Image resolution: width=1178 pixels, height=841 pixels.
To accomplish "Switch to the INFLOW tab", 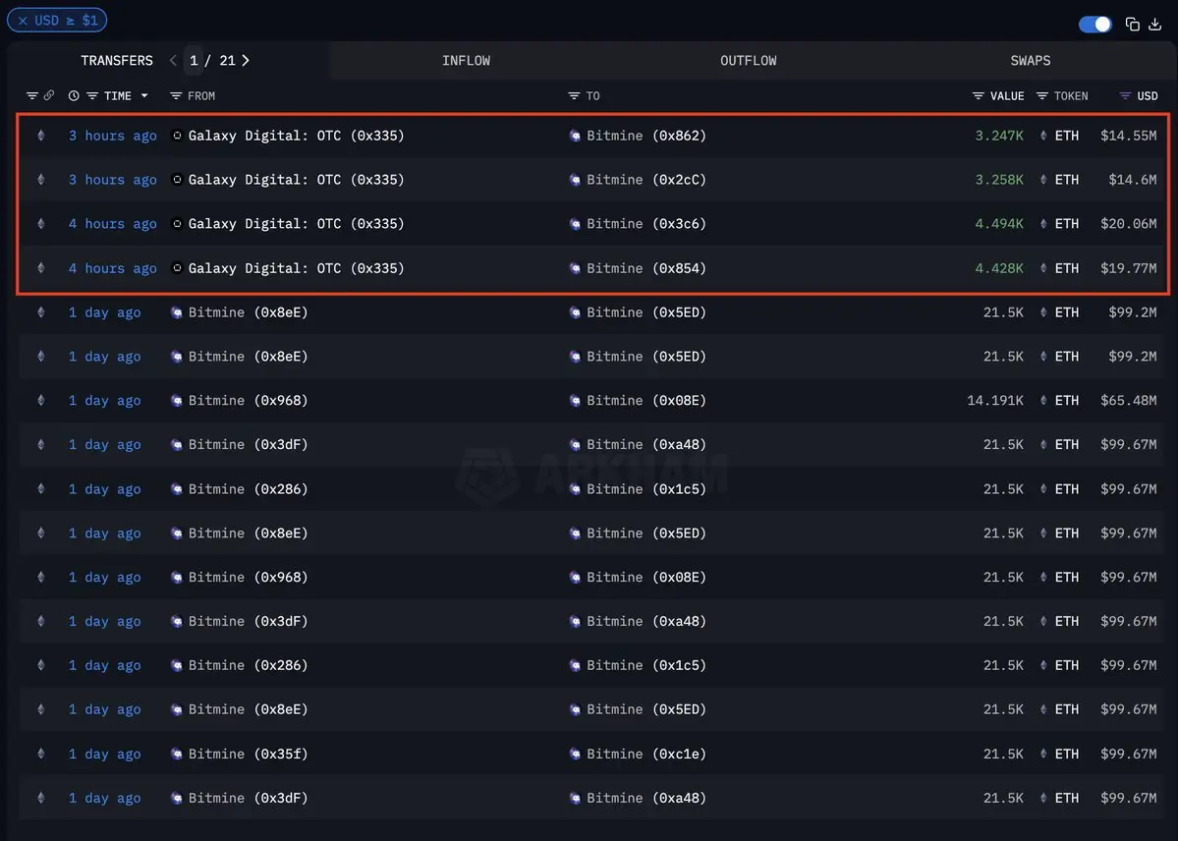I will [x=466, y=61].
